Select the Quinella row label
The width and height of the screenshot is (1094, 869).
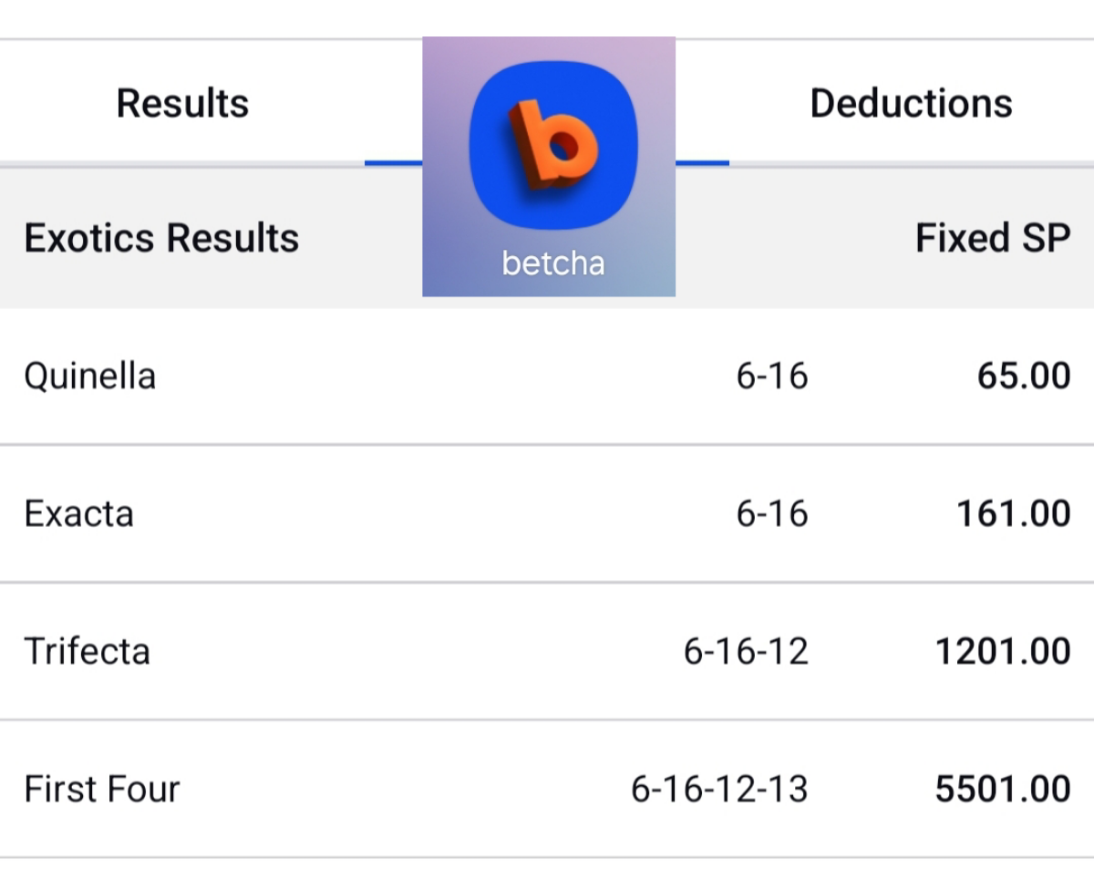pyautogui.click(x=89, y=376)
